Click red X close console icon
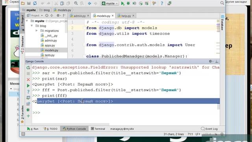 point(28,80)
